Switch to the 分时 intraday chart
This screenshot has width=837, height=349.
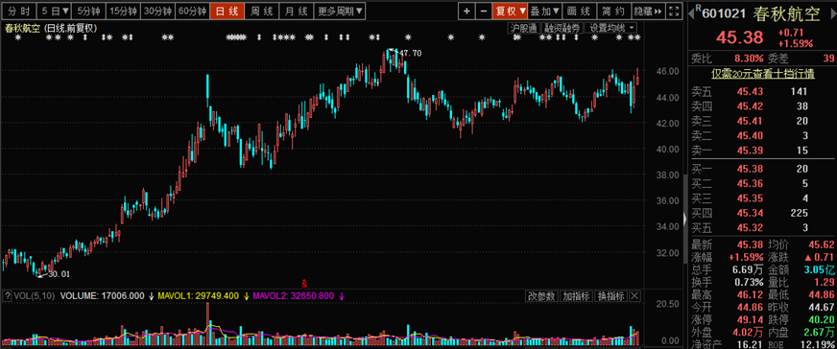[18, 11]
